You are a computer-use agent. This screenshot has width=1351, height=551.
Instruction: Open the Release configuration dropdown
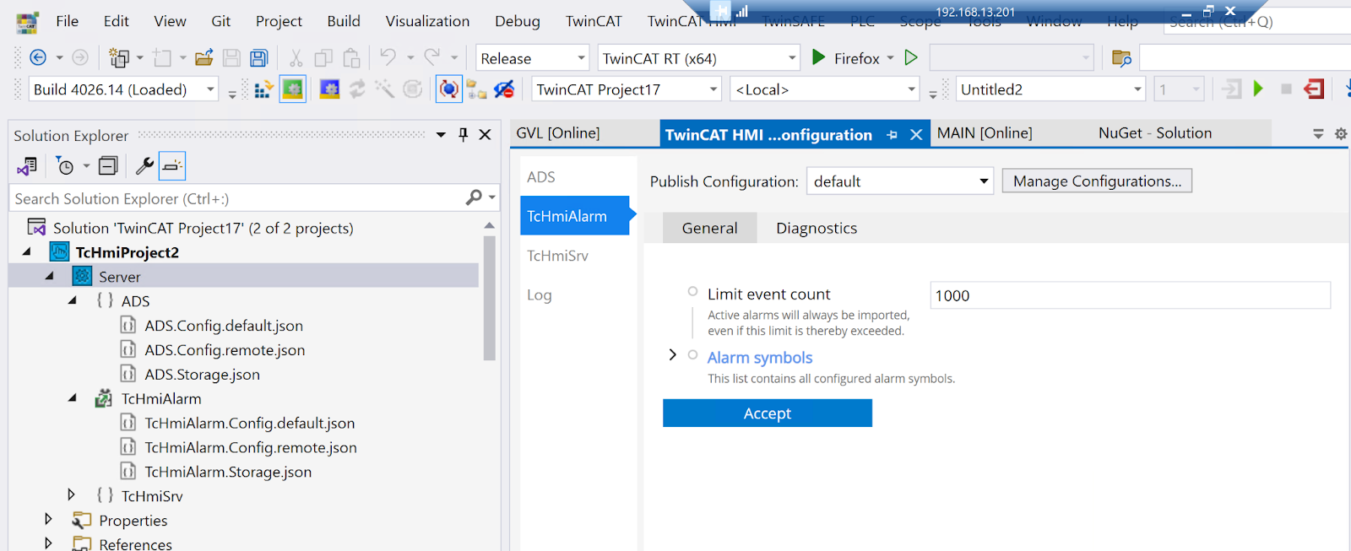533,57
